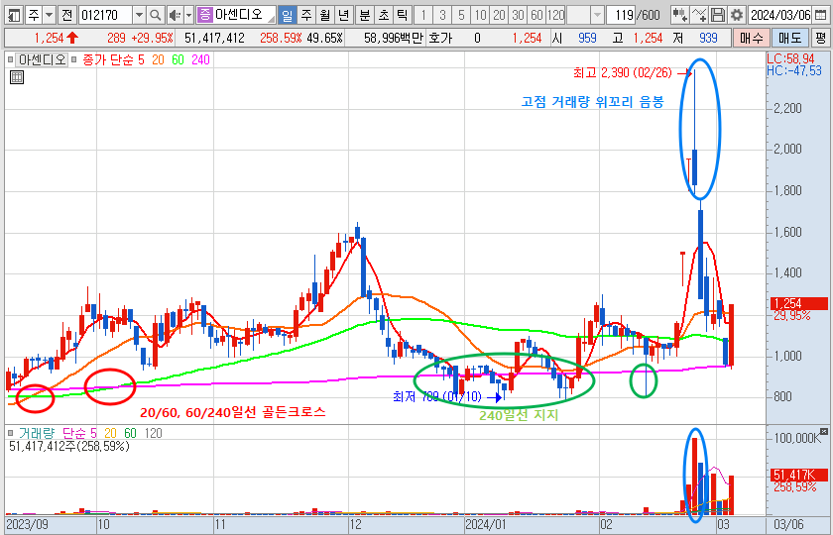Expand the stock code history dropdown
833x535 pixels.
[138, 15]
